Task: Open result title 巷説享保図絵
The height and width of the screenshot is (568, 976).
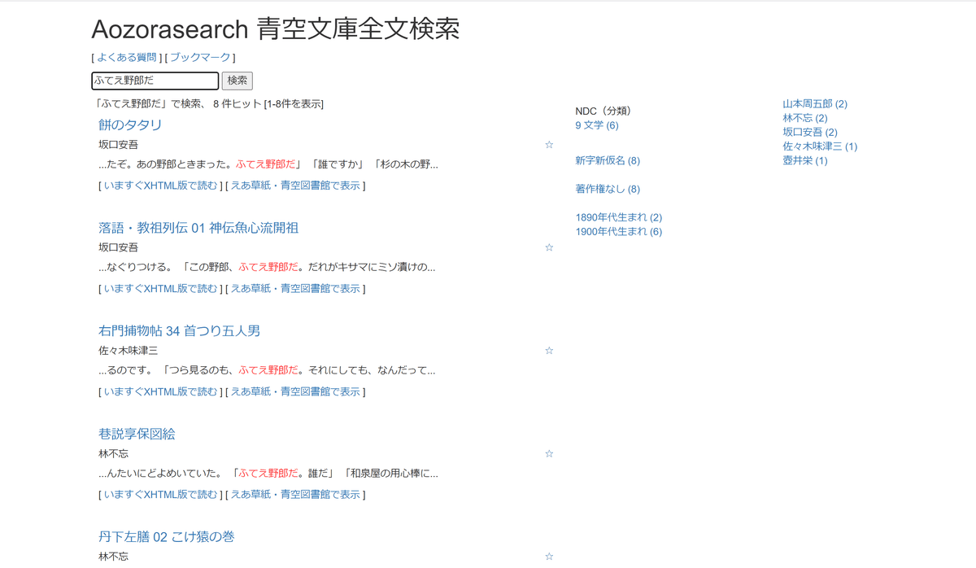Action: 137,434
